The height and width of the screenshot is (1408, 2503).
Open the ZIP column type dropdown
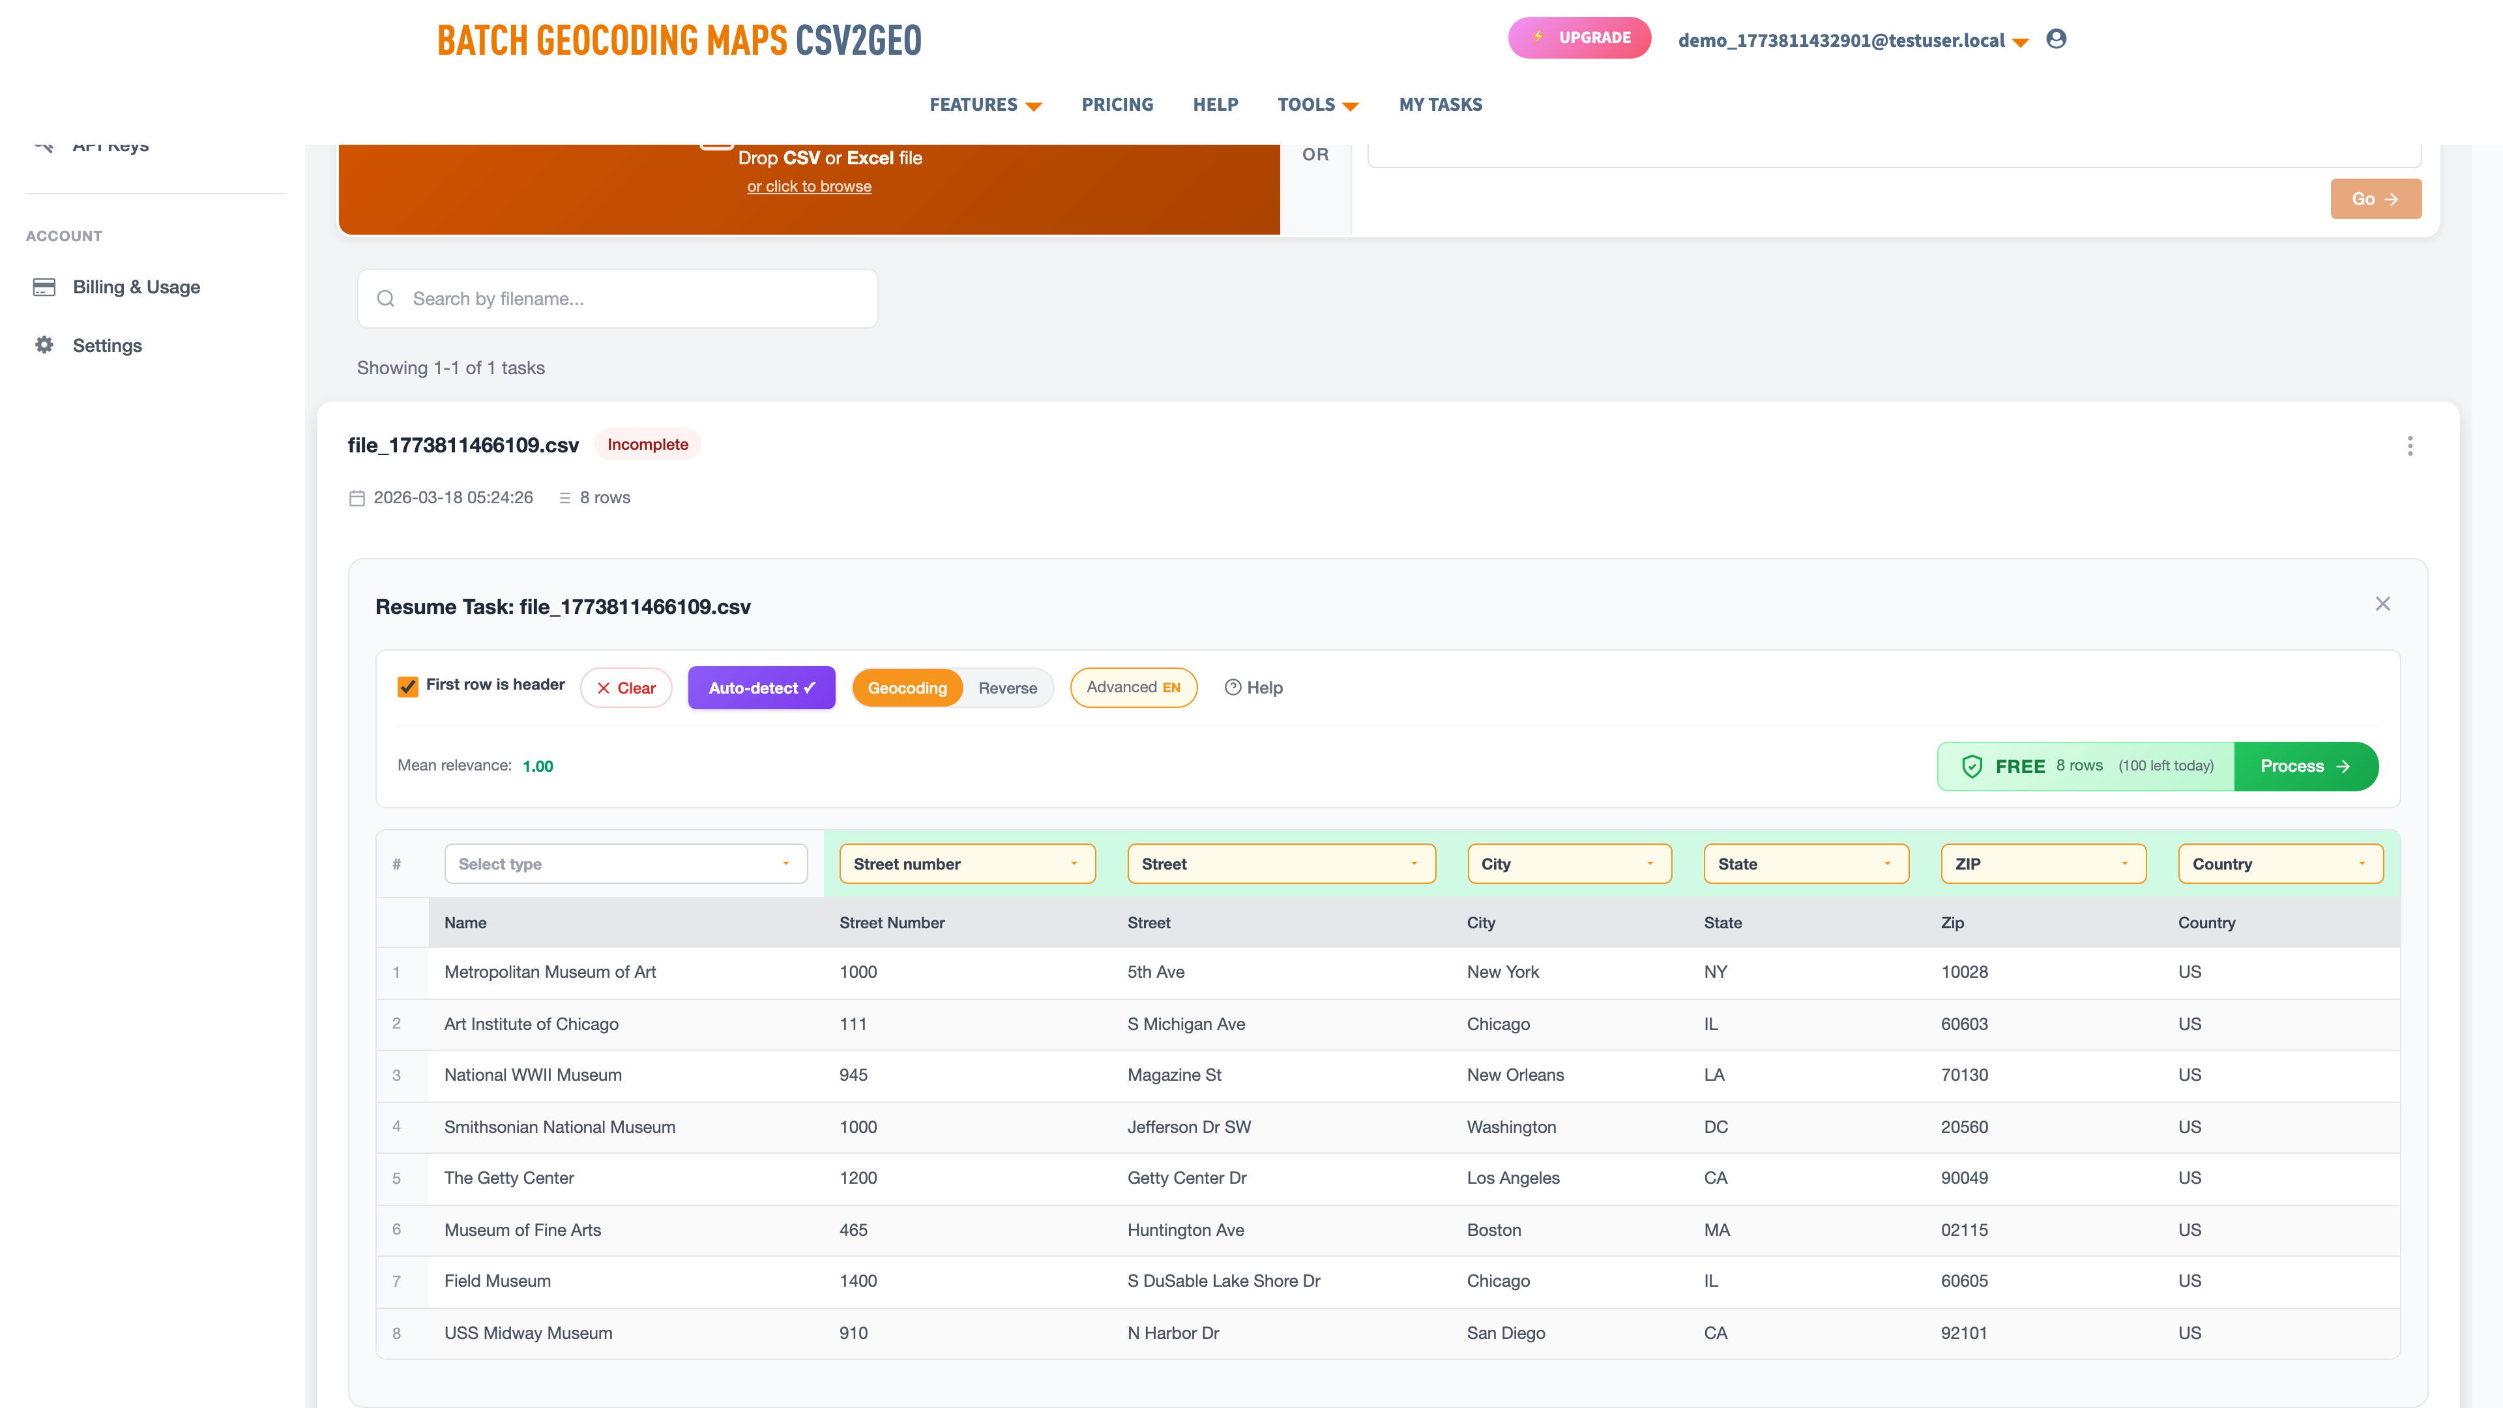pos(2042,864)
